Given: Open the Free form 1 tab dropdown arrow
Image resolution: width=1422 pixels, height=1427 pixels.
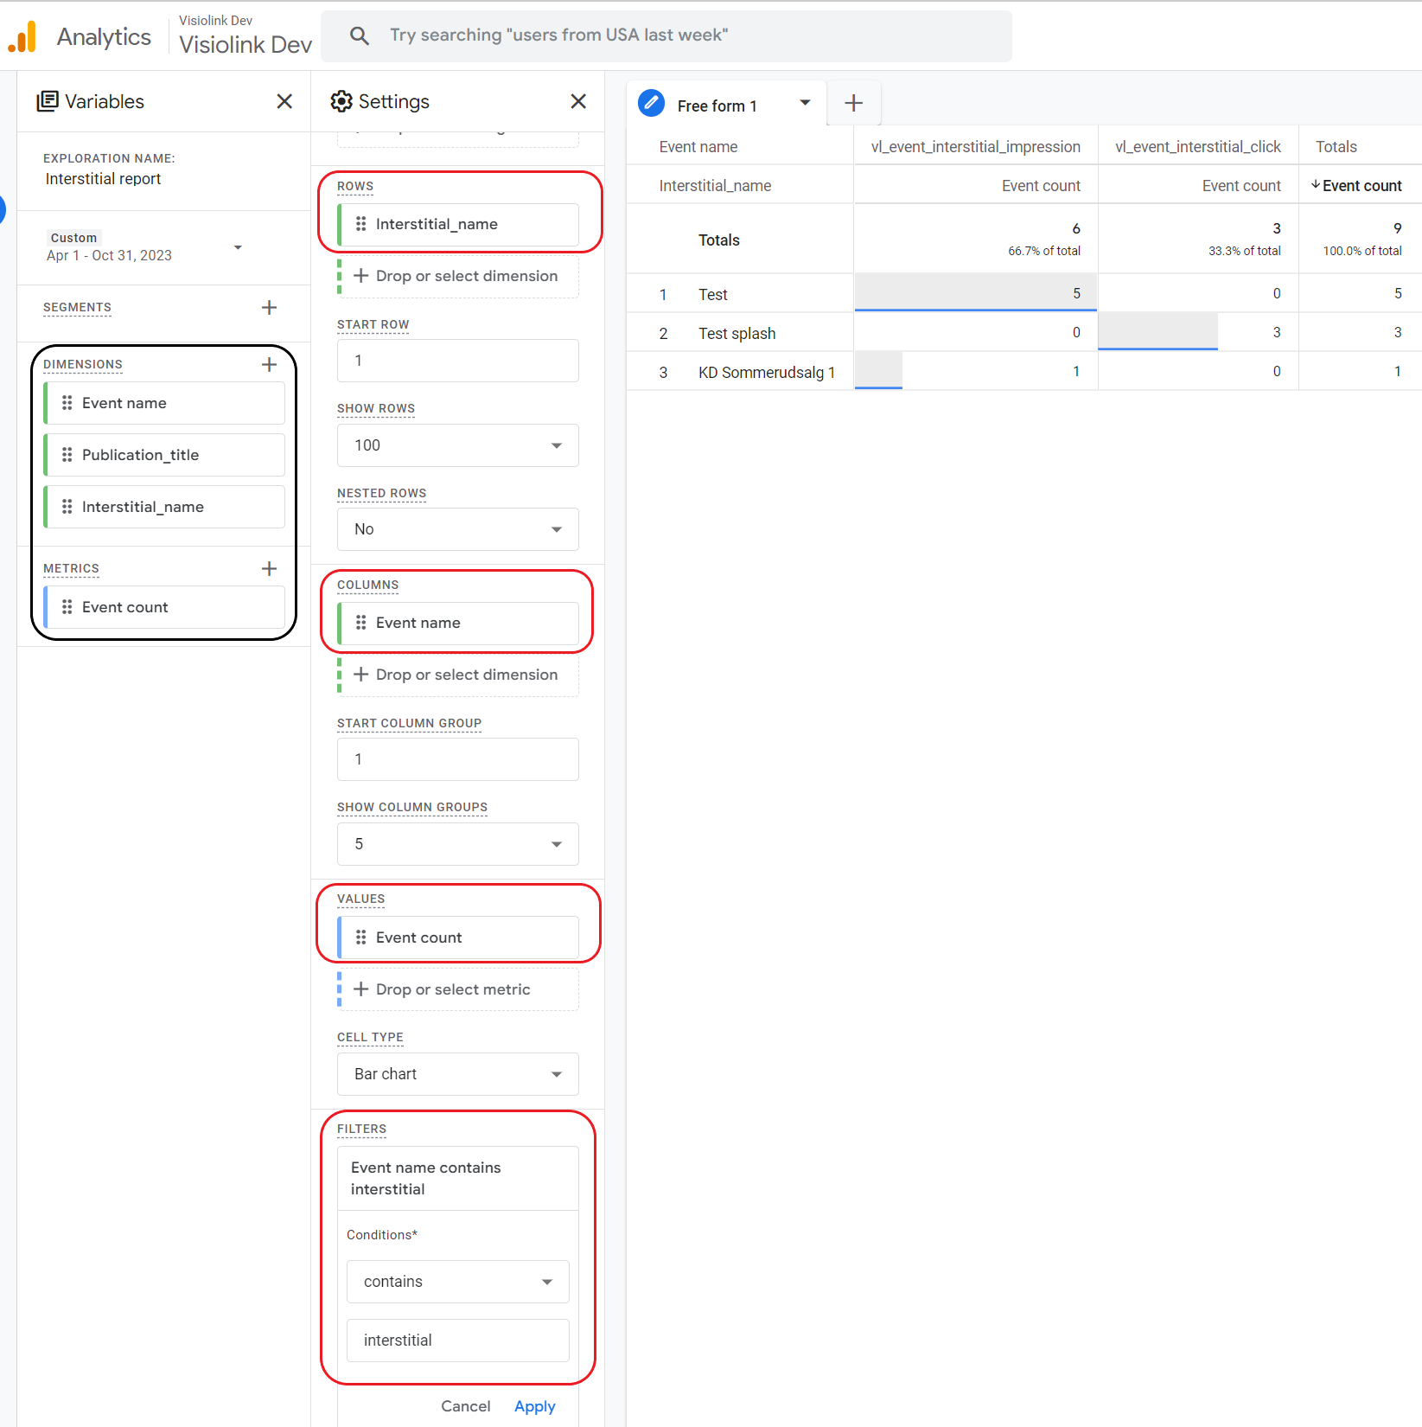Looking at the screenshot, I should click(805, 103).
